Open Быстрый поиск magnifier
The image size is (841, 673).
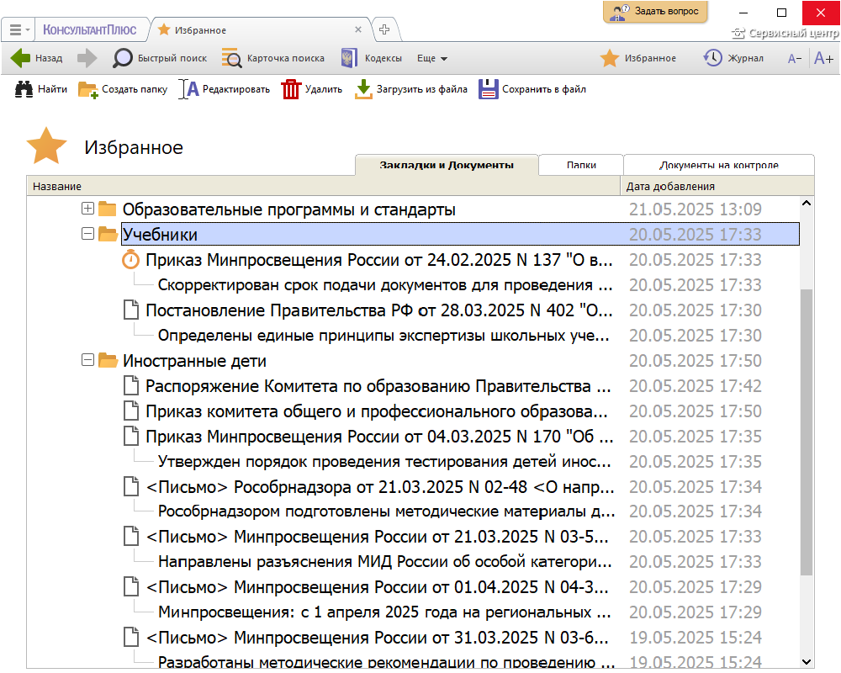pos(160,58)
